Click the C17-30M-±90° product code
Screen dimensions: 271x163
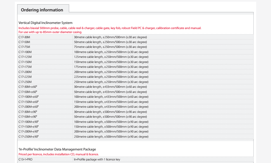(28, 112)
